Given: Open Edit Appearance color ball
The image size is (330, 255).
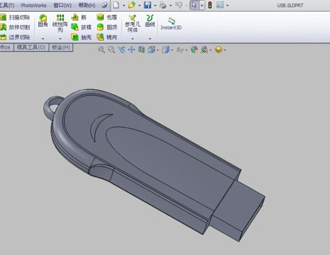Looking at the screenshot, I should pos(194,49).
